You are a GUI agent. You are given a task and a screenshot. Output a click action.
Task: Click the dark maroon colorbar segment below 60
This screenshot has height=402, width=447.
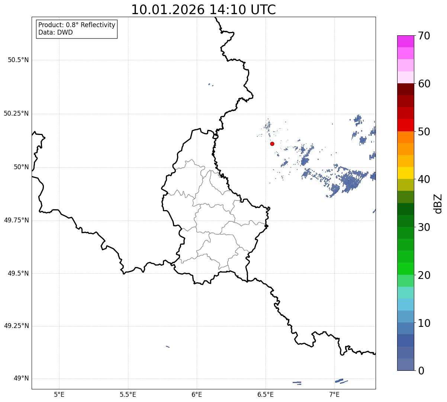coord(405,89)
